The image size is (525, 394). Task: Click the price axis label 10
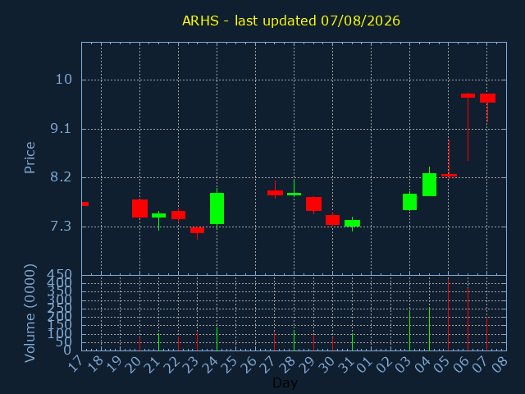[x=64, y=80]
